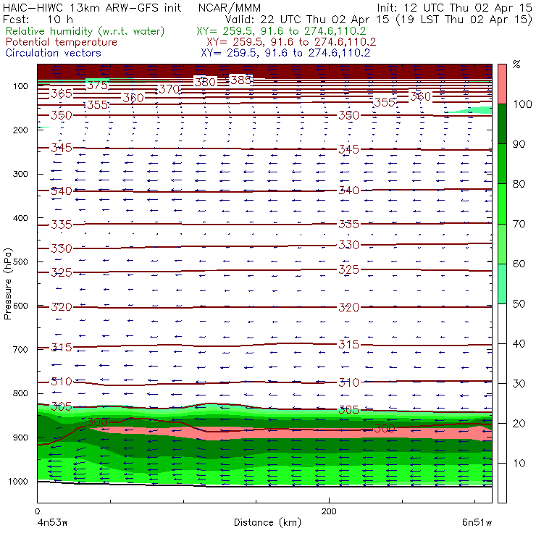Screen dimensions: 536x536
Task: Click the colorbar '80' tick label
Action: (519, 184)
